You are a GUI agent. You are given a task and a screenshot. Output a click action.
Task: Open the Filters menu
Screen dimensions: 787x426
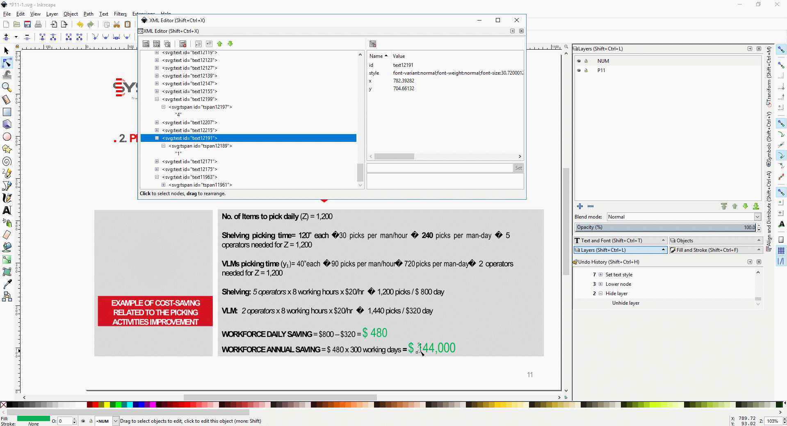click(120, 14)
